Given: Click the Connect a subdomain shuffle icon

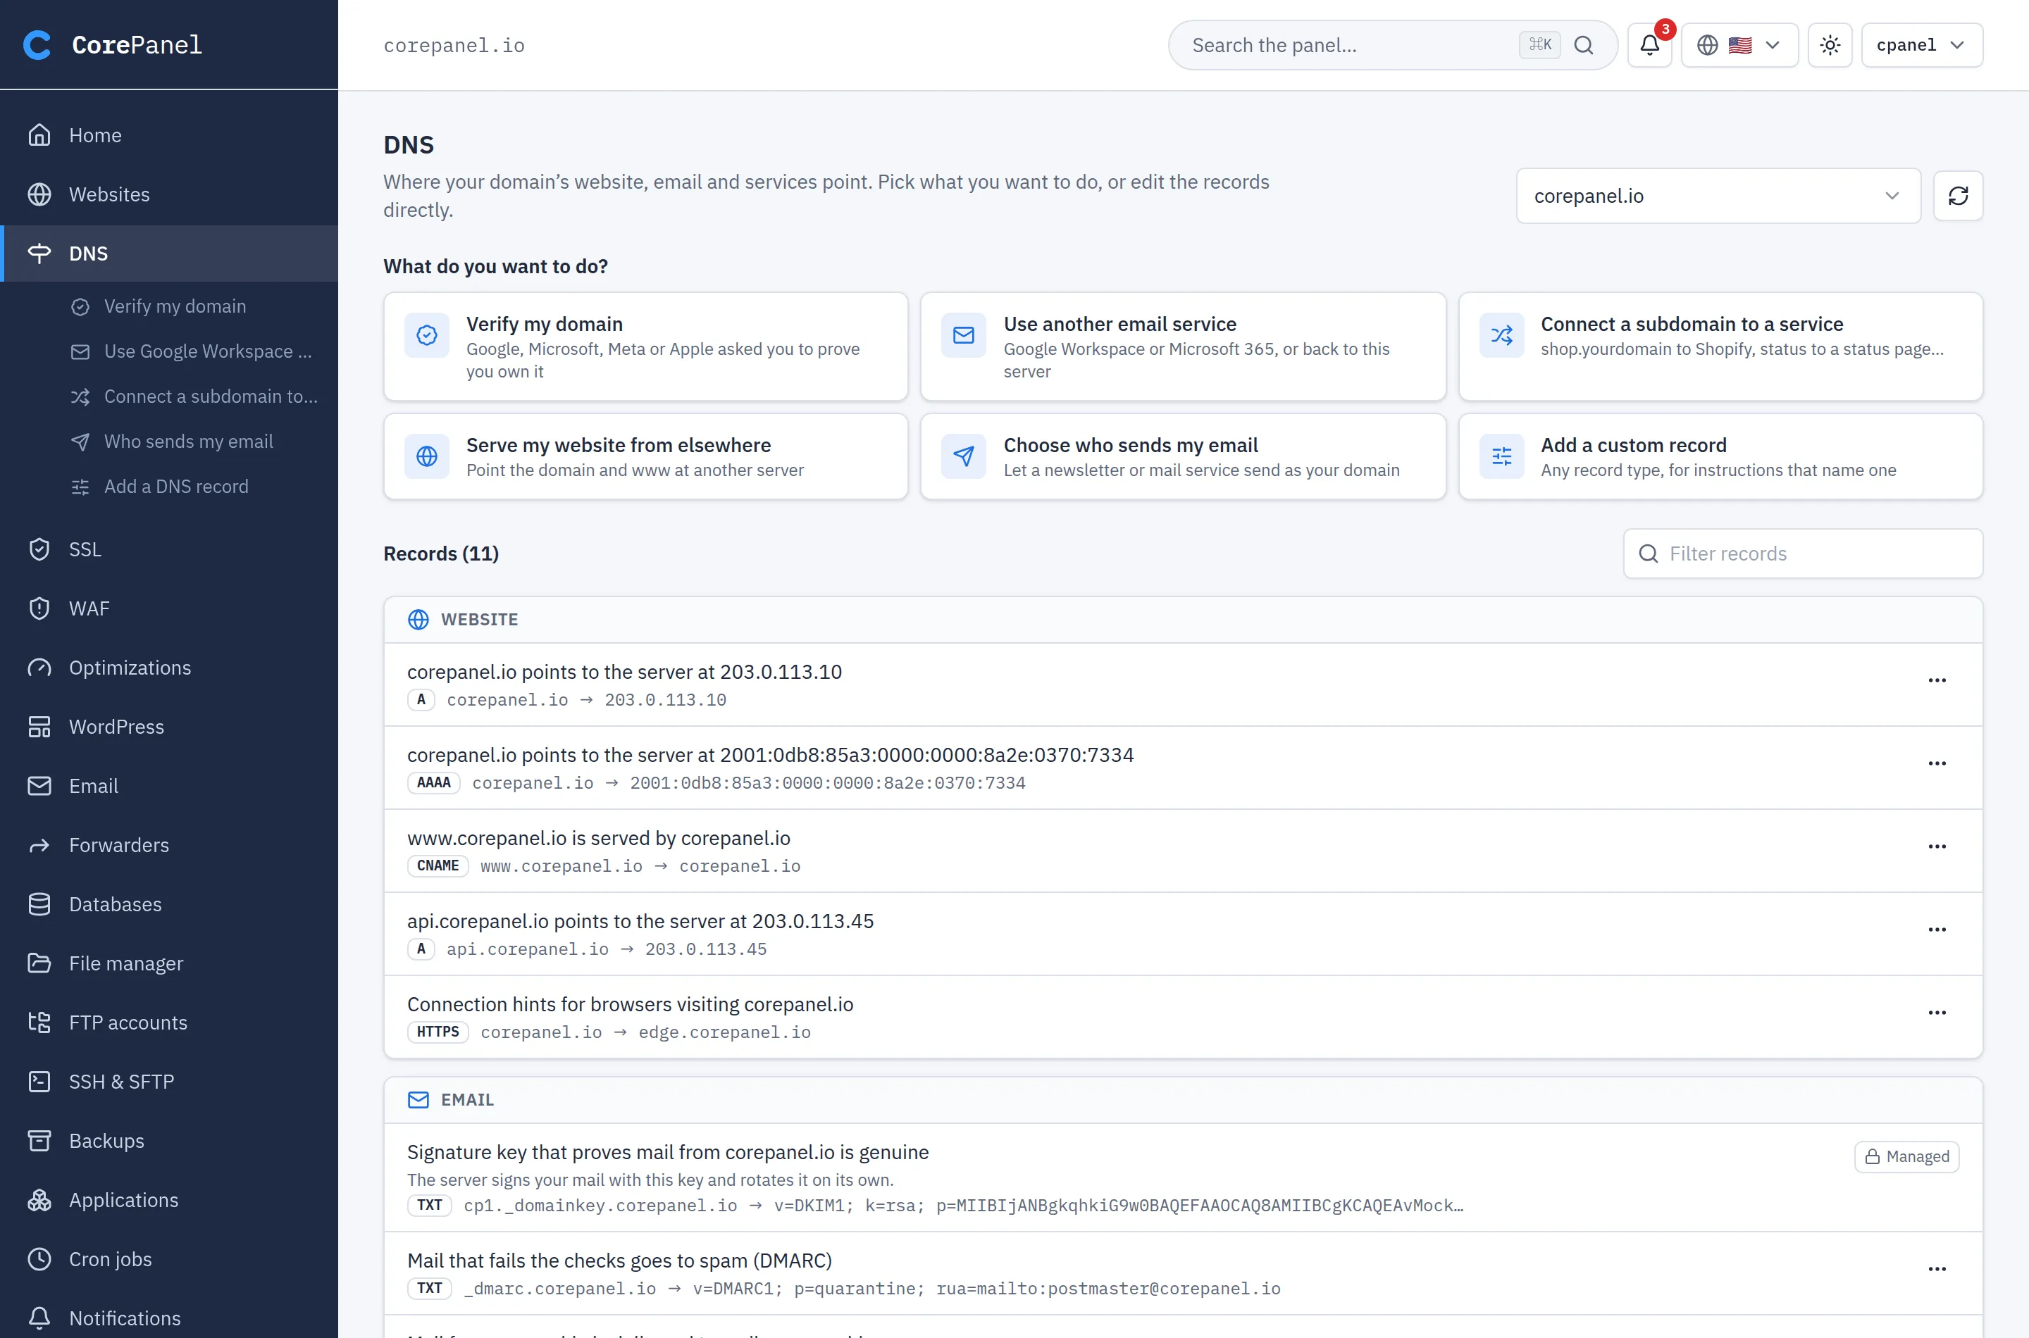Looking at the screenshot, I should pos(1501,335).
